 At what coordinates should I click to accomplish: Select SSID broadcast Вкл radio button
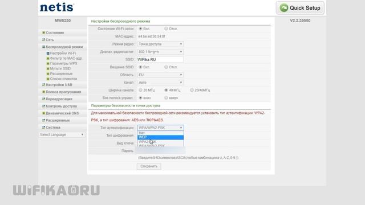140,67
